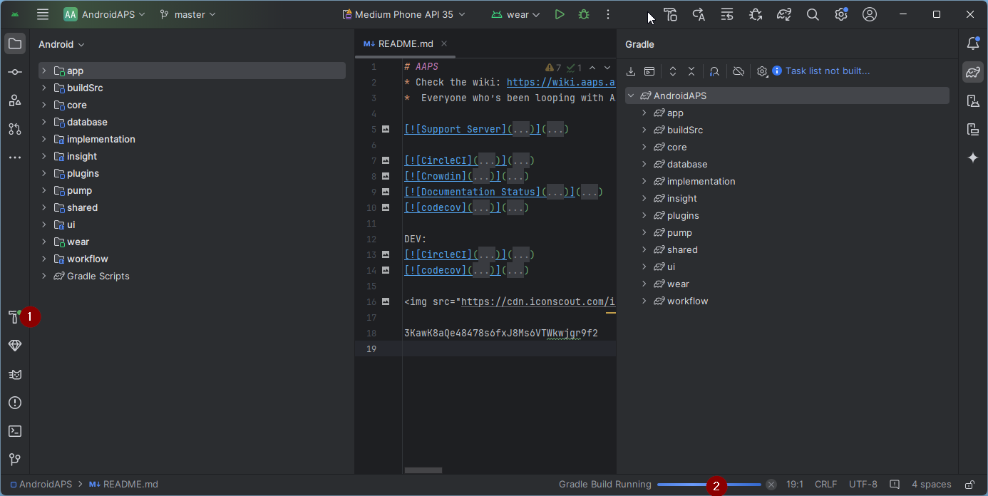The height and width of the screenshot is (496, 988).
Task: Open the Commit tool window
Action: point(15,72)
